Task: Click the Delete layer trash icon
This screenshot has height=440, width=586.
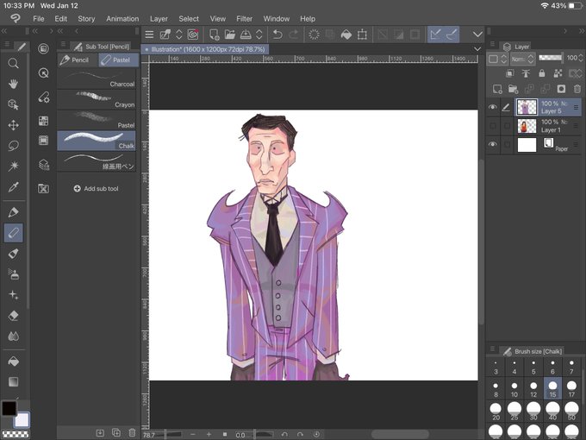Action: [577, 89]
